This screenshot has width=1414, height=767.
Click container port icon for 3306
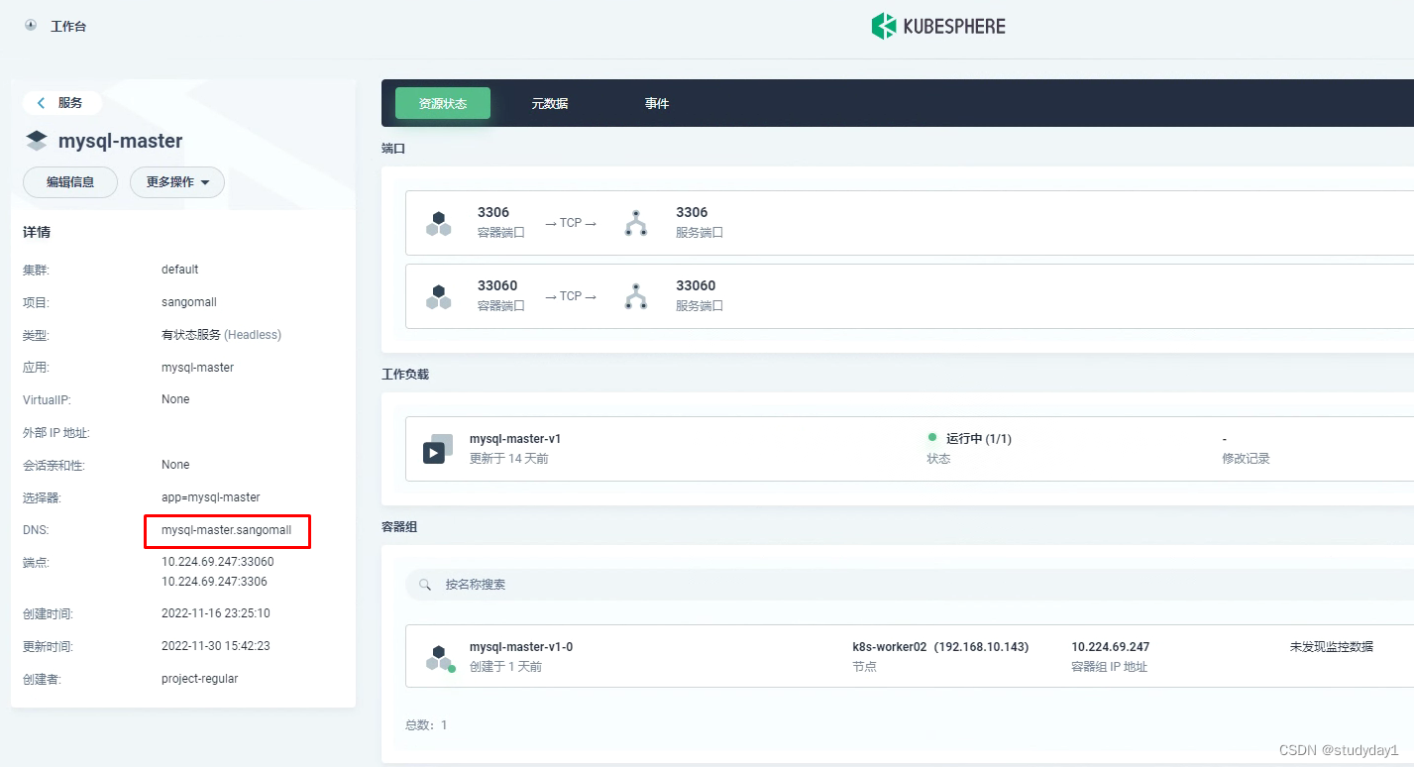[439, 223]
